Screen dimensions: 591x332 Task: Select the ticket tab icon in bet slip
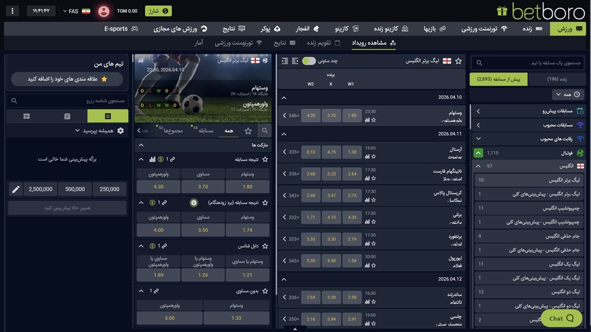pyautogui.click(x=27, y=116)
